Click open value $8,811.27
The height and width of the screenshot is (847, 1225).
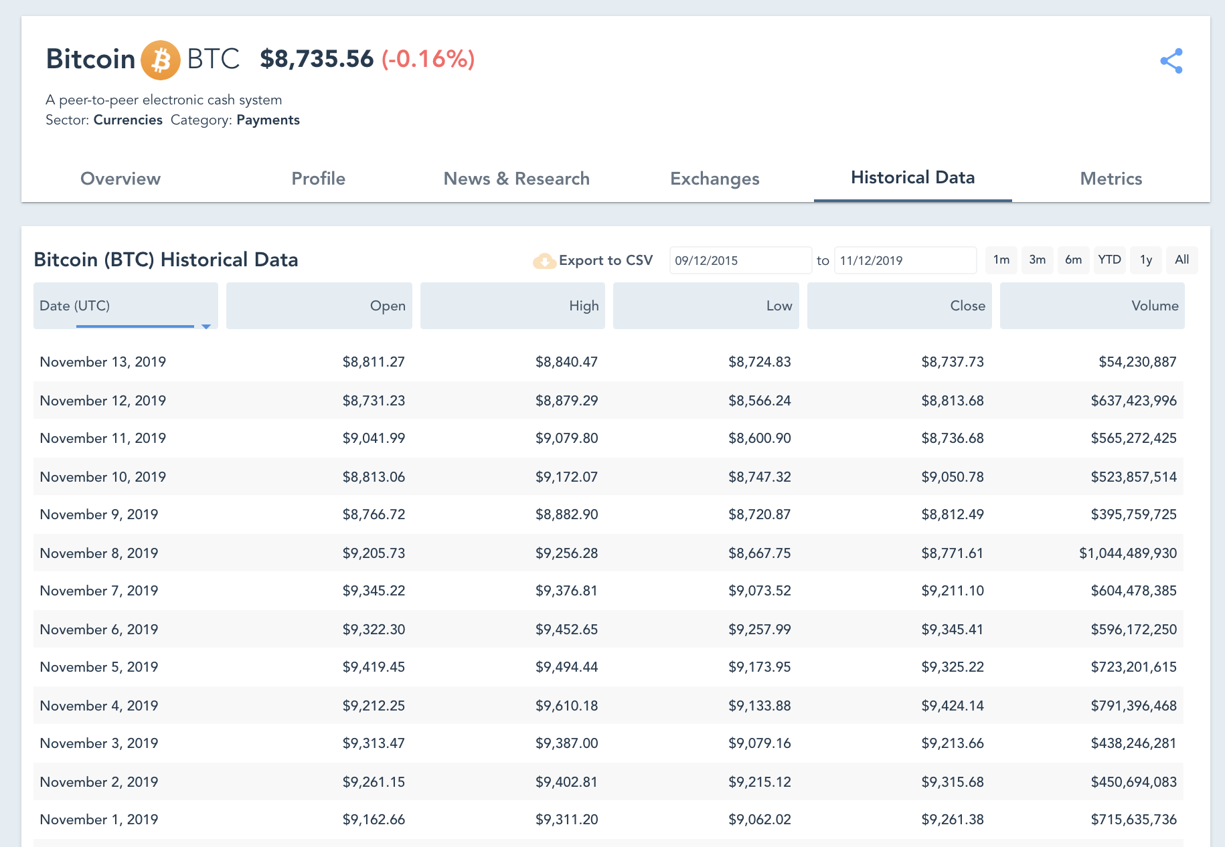(374, 362)
